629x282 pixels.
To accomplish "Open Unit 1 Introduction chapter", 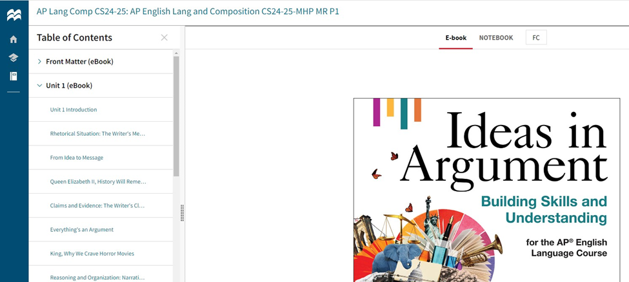I will tap(74, 109).
